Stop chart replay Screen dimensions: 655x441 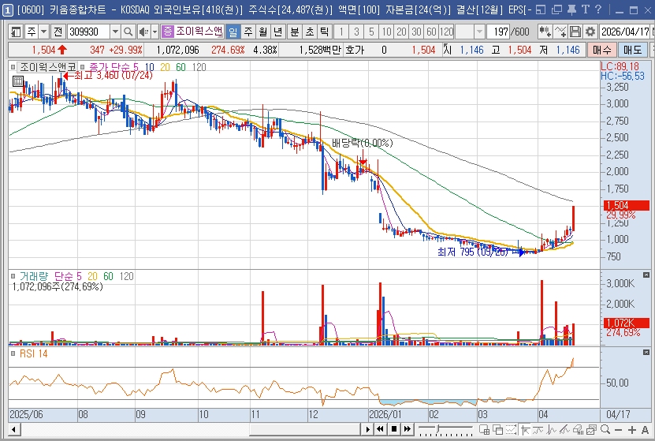click(x=394, y=429)
